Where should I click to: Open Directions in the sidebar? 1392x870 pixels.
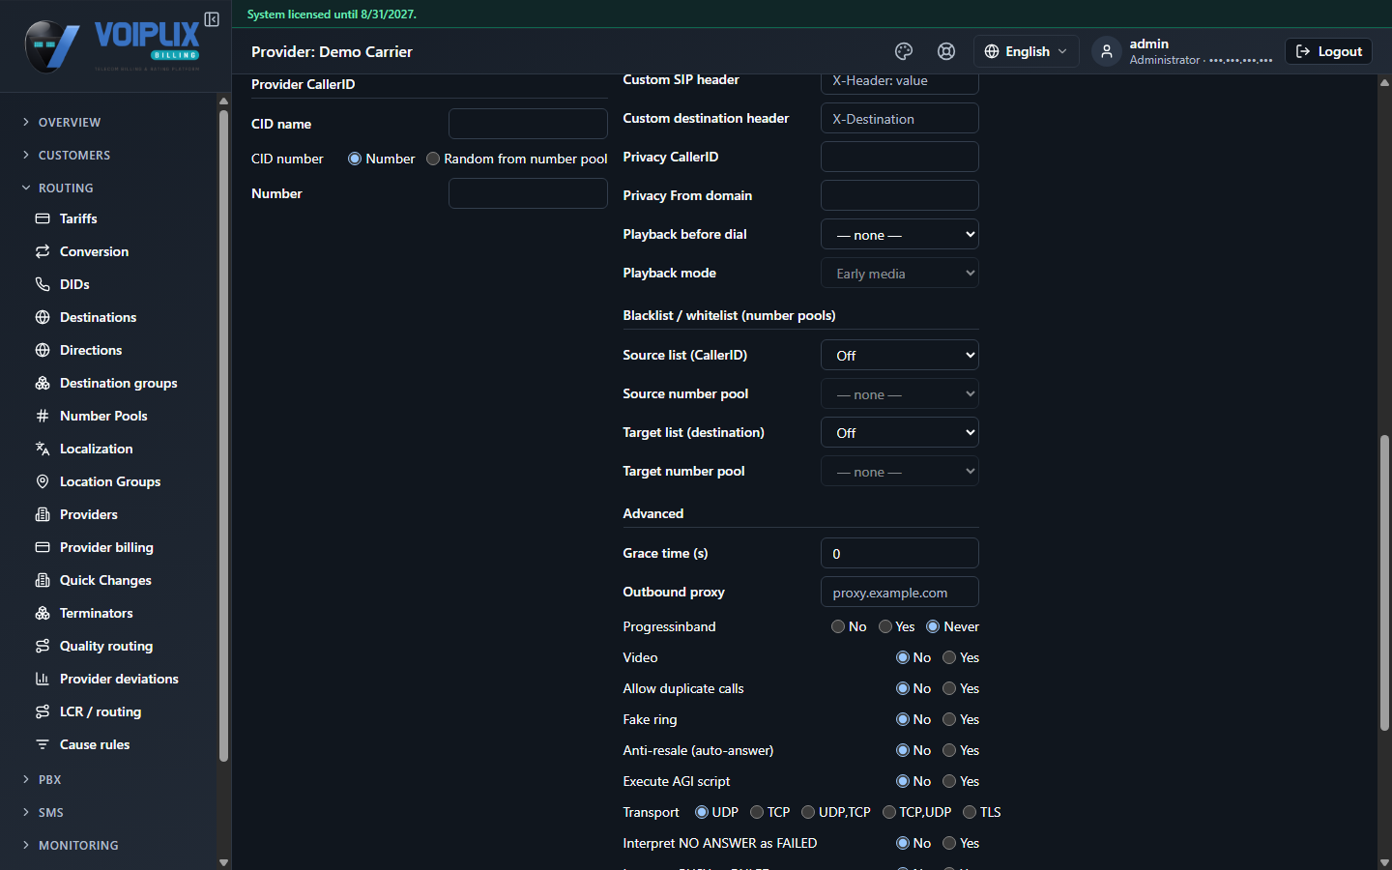(91, 350)
